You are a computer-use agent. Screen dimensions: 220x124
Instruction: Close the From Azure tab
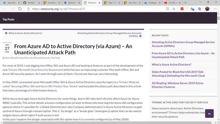99,3
